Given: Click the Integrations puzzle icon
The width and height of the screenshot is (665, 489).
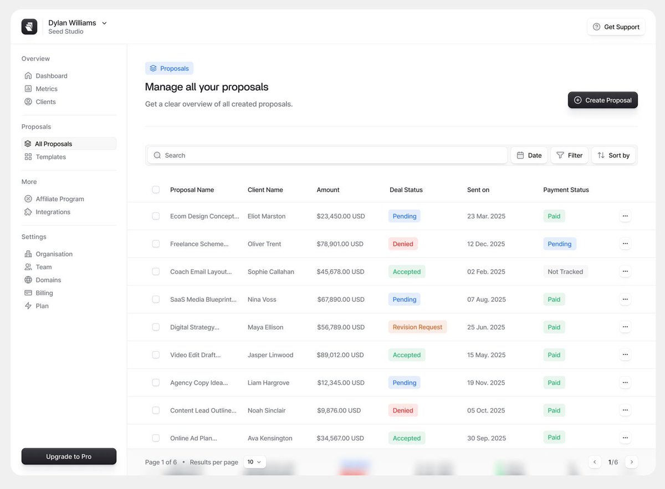Looking at the screenshot, I should 28,212.
